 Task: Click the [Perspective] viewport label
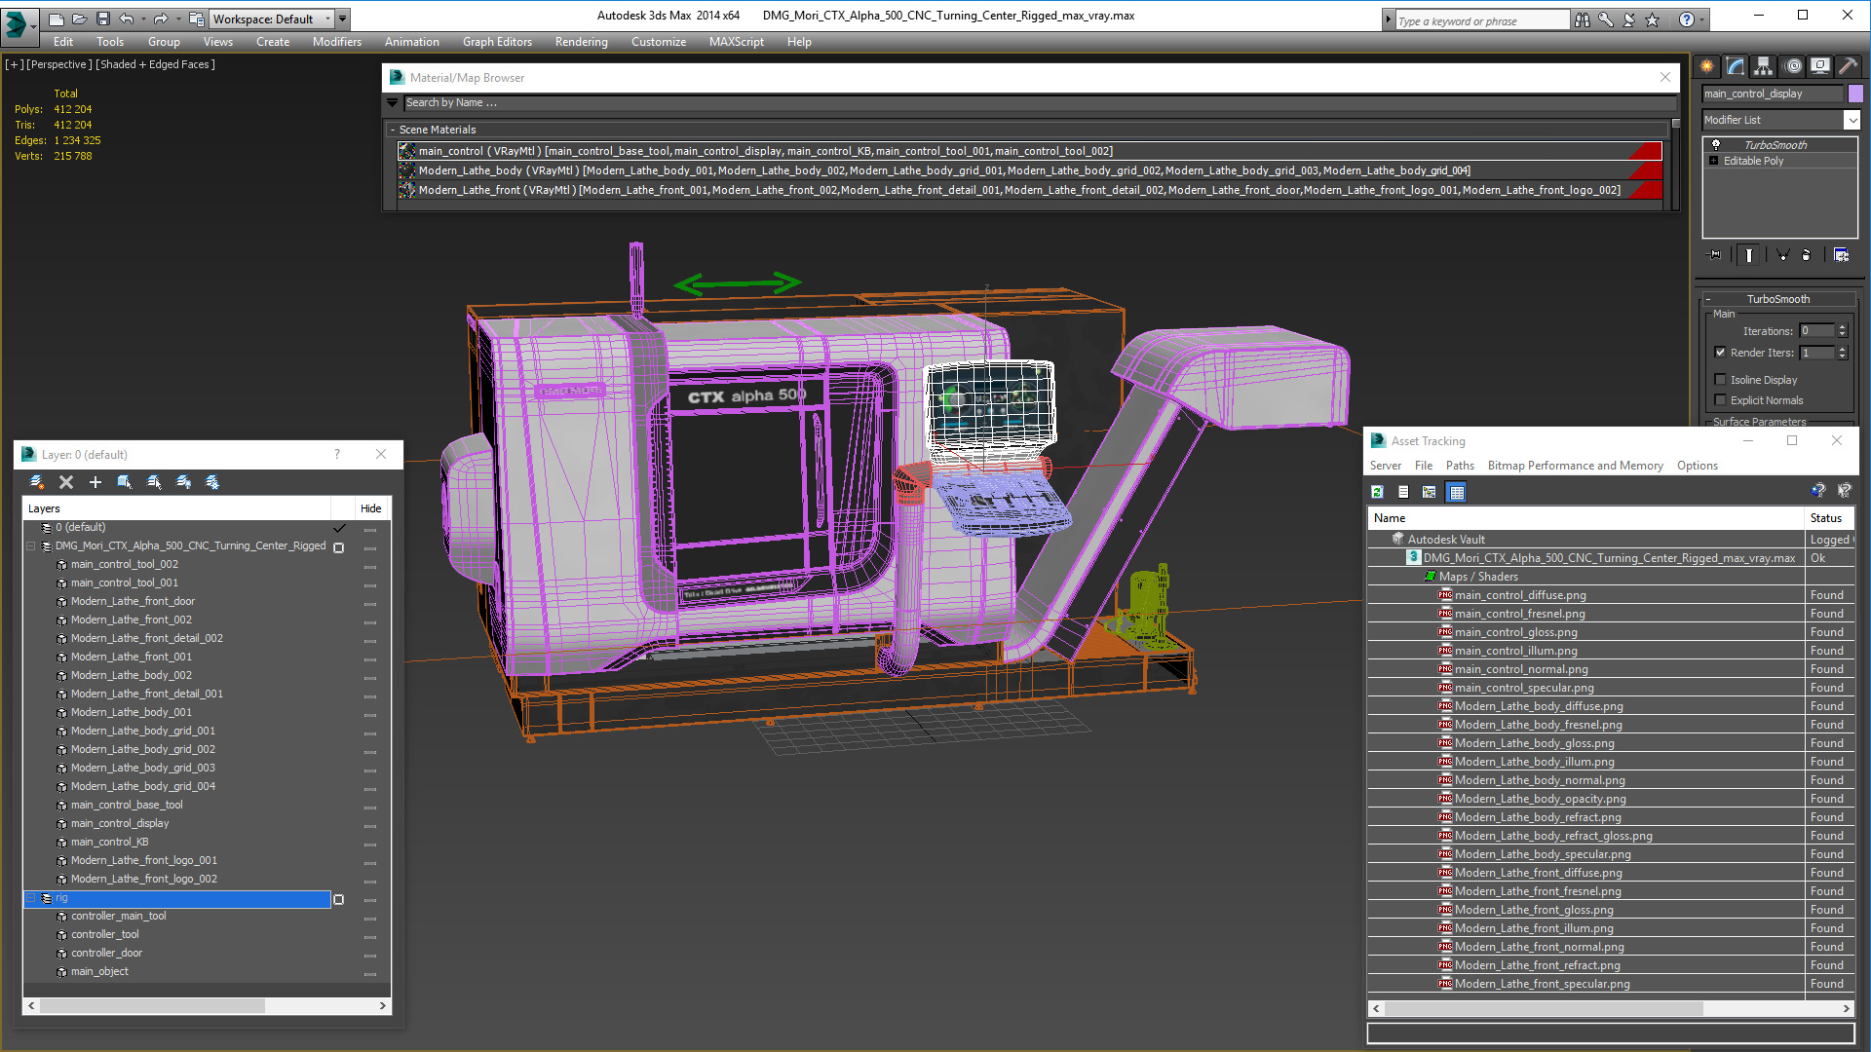(59, 64)
